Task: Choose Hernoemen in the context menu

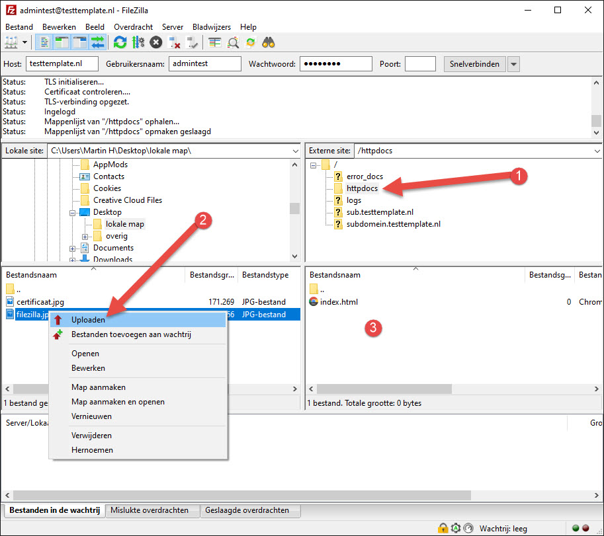Action: (x=138, y=450)
